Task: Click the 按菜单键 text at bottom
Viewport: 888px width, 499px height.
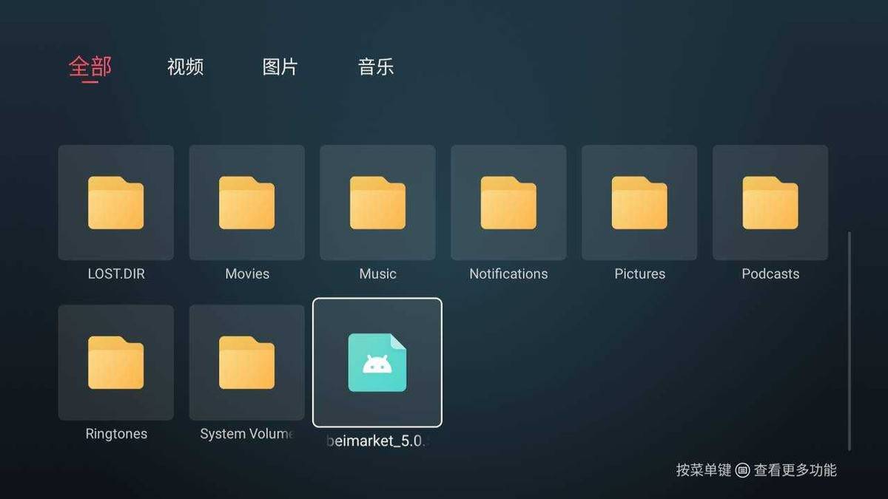Action: [703, 470]
